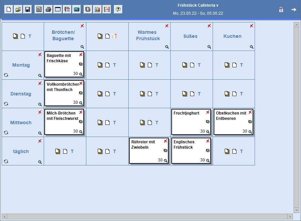301x221 pixels.
Task: Click the T icon in Mittwoch Warmes Frühstück cell
Action: click(x=157, y=123)
